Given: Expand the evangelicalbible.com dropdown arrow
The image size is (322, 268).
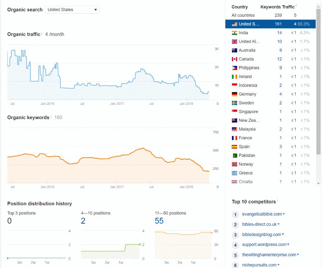Looking at the screenshot, I should pyautogui.click(x=284, y=214).
